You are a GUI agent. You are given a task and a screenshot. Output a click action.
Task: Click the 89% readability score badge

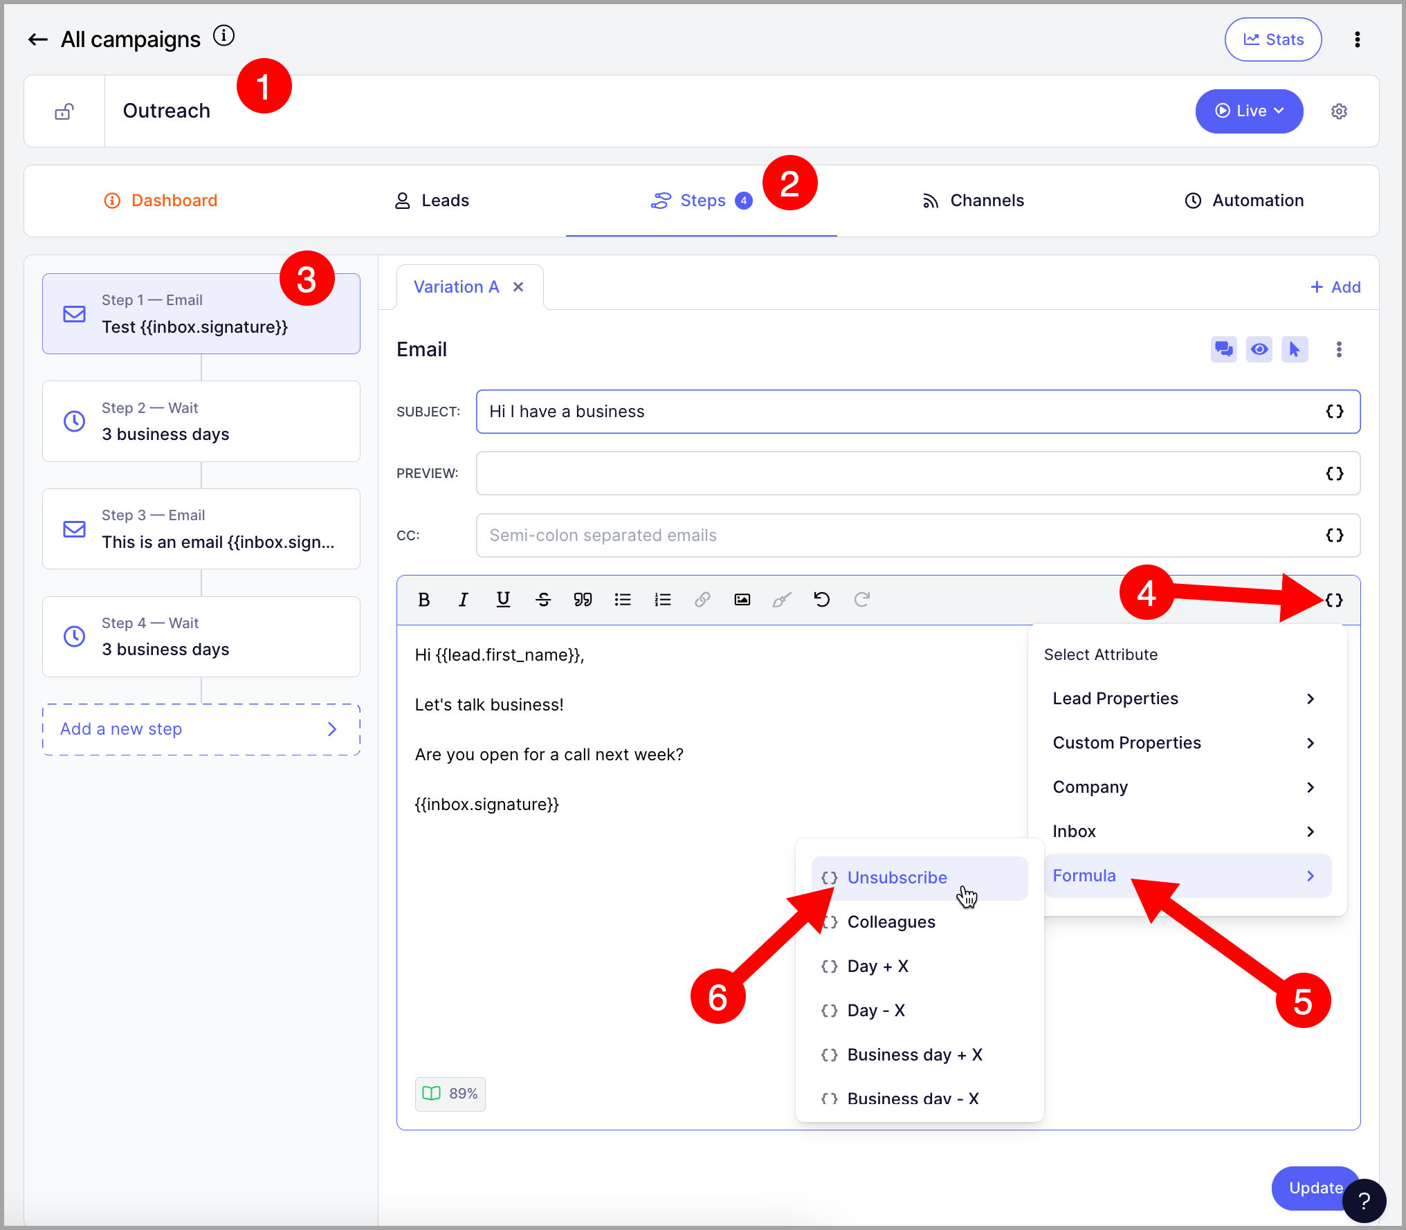450,1094
